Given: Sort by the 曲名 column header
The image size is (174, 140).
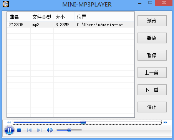Looking at the screenshot, I should pos(19,17).
